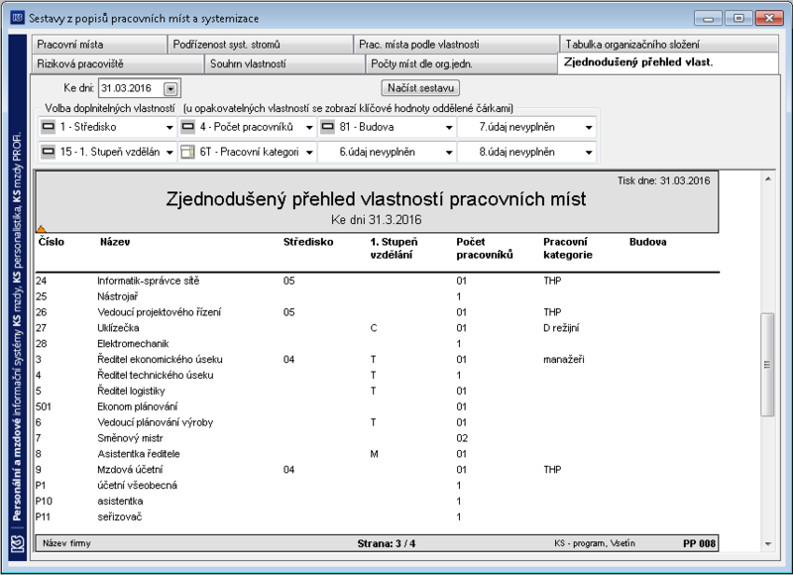Click the KS logo in the sidebar bottom
This screenshot has width=793, height=575.
click(x=18, y=544)
